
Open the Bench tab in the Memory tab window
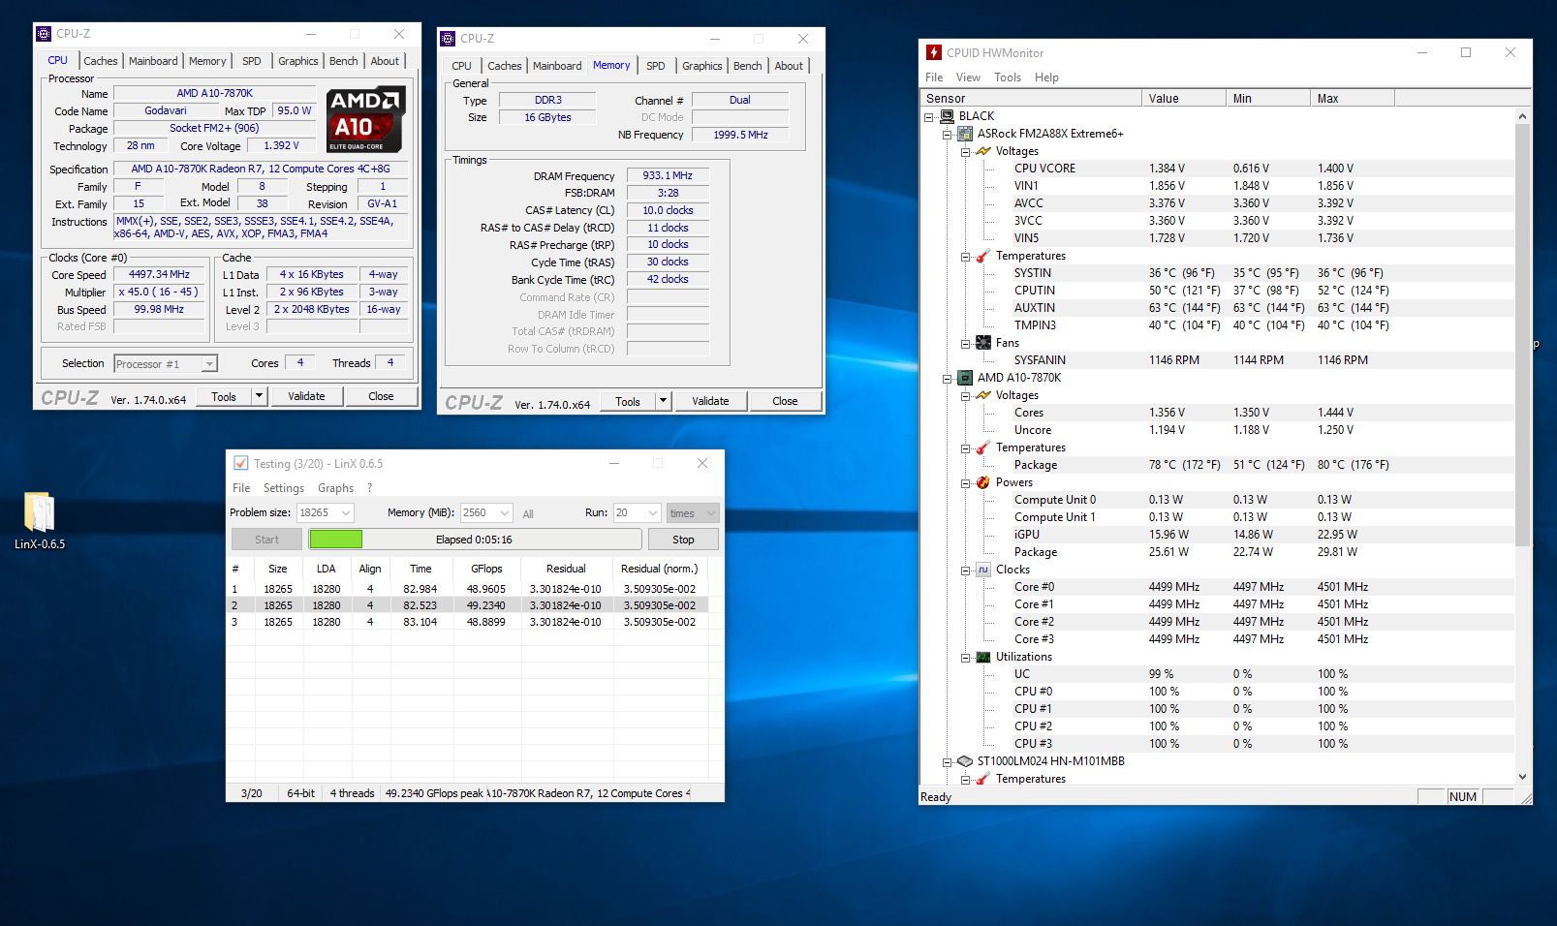[x=747, y=66]
